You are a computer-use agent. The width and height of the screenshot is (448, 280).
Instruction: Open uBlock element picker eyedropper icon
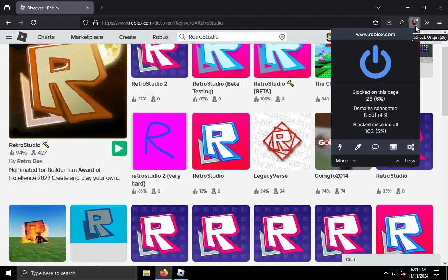pyautogui.click(x=358, y=147)
